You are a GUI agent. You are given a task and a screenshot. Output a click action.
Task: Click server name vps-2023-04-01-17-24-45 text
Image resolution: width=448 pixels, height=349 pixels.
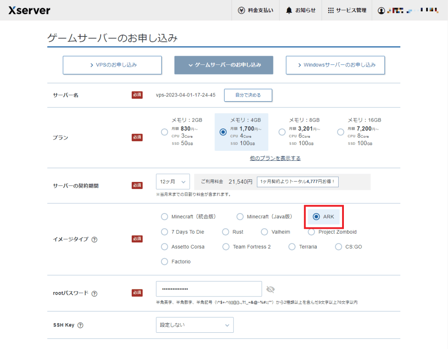click(x=185, y=95)
